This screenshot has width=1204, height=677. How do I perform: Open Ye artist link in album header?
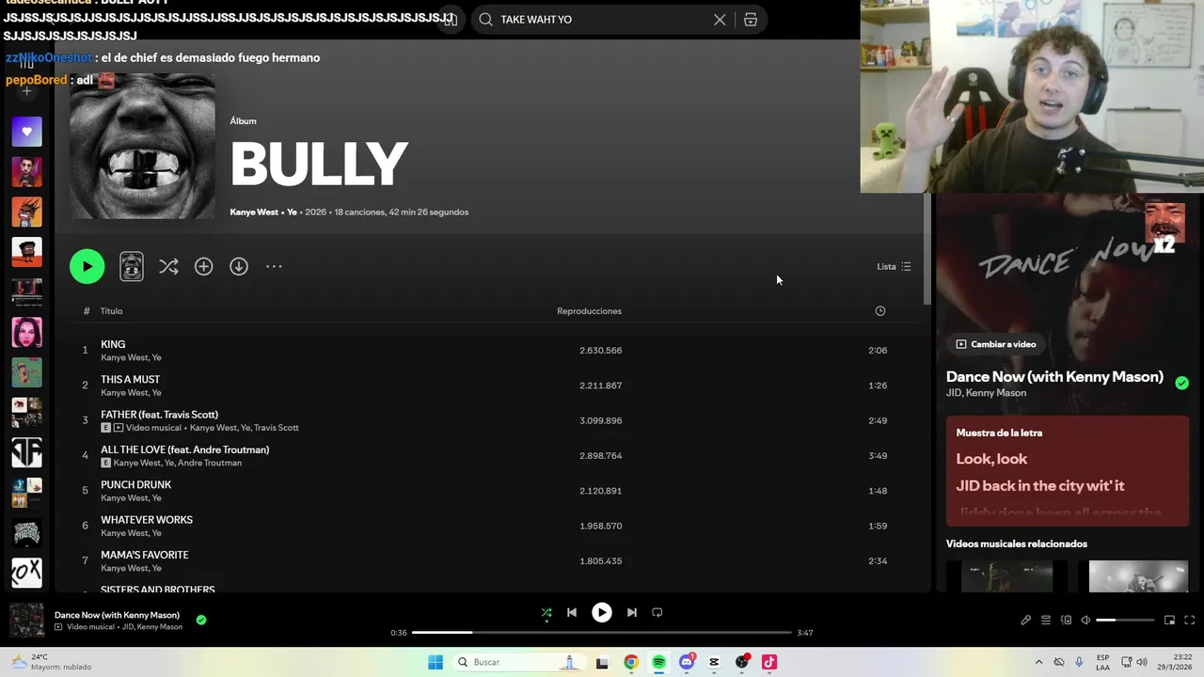point(292,212)
